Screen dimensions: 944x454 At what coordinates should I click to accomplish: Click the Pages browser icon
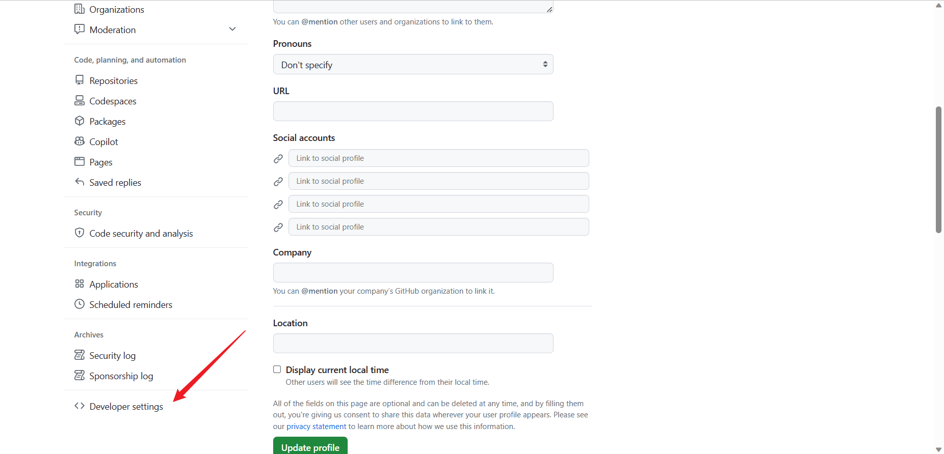80,162
